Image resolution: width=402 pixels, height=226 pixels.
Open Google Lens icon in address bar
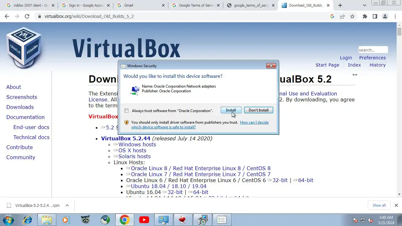pyautogui.click(x=332, y=16)
